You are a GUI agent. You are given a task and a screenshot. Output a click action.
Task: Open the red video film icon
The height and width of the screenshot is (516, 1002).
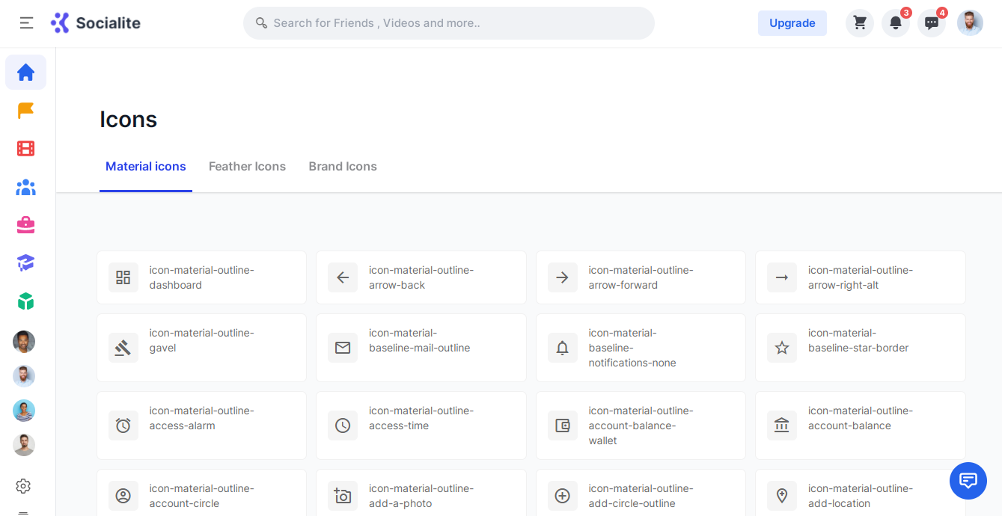pyautogui.click(x=26, y=149)
